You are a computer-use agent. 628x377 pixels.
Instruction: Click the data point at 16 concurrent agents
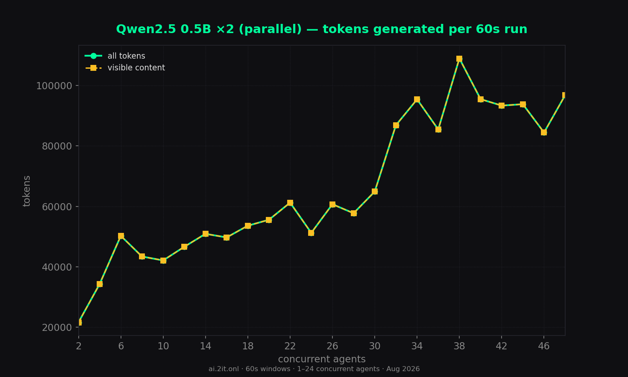pos(226,238)
